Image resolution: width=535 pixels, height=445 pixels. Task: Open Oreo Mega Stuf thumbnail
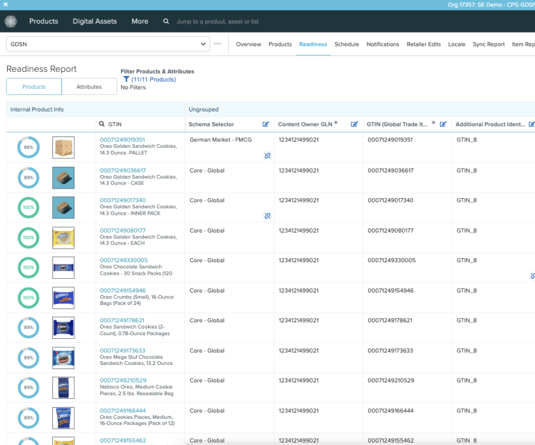point(64,358)
